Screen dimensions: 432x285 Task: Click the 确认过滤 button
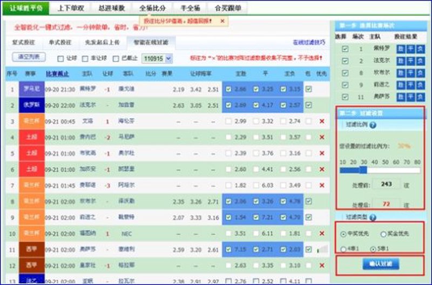coord(381,264)
